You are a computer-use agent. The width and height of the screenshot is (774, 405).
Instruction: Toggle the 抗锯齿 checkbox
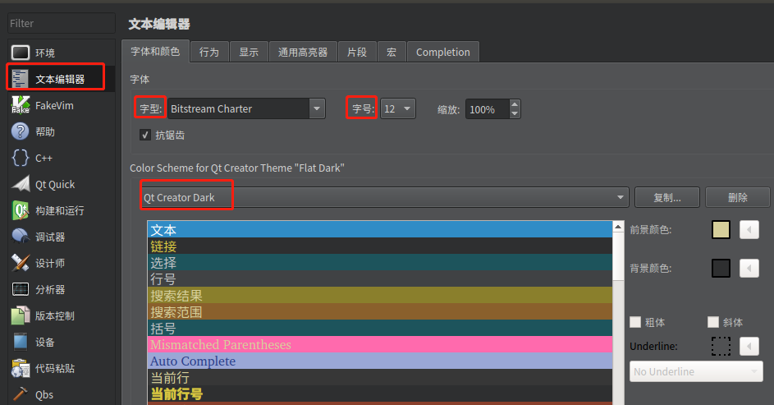[145, 135]
